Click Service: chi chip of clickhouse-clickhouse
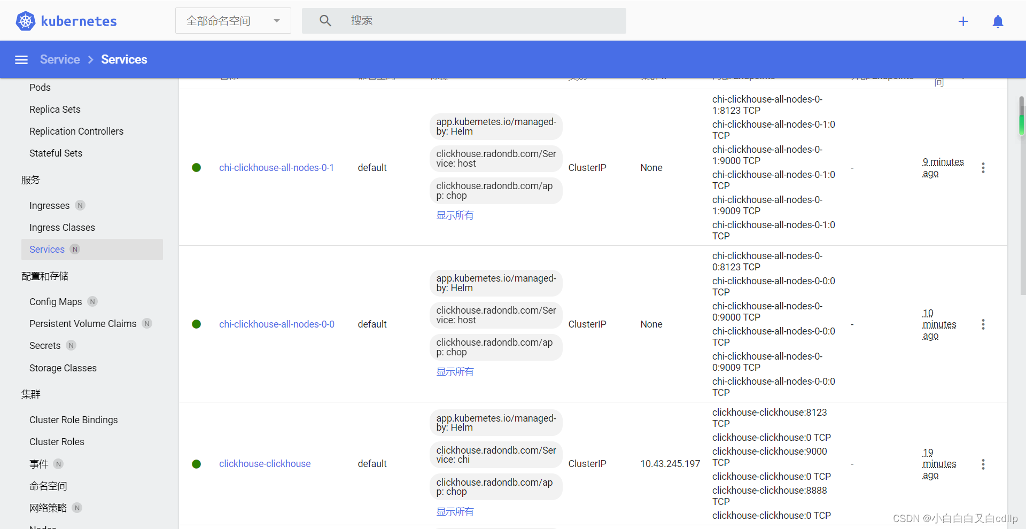 click(496, 455)
